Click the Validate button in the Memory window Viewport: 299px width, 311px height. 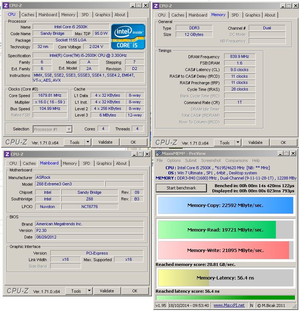[x=255, y=142]
